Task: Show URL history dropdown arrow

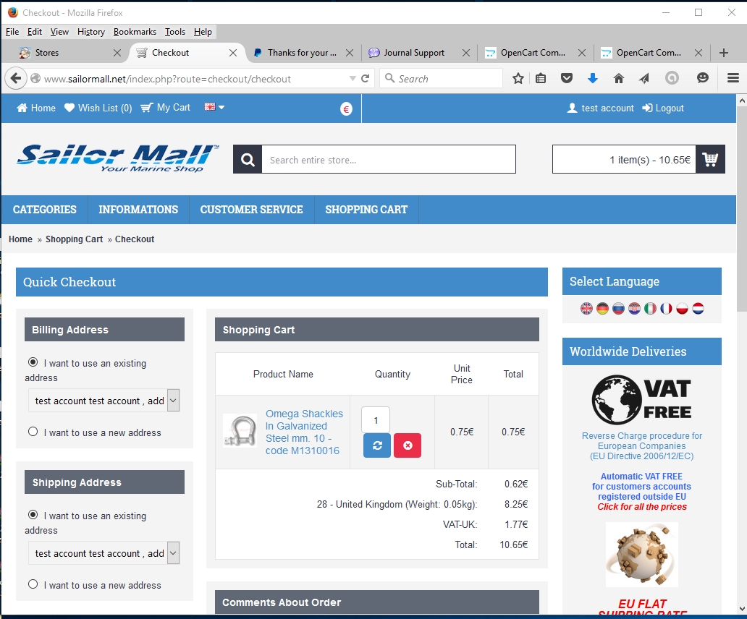Action: tap(353, 79)
